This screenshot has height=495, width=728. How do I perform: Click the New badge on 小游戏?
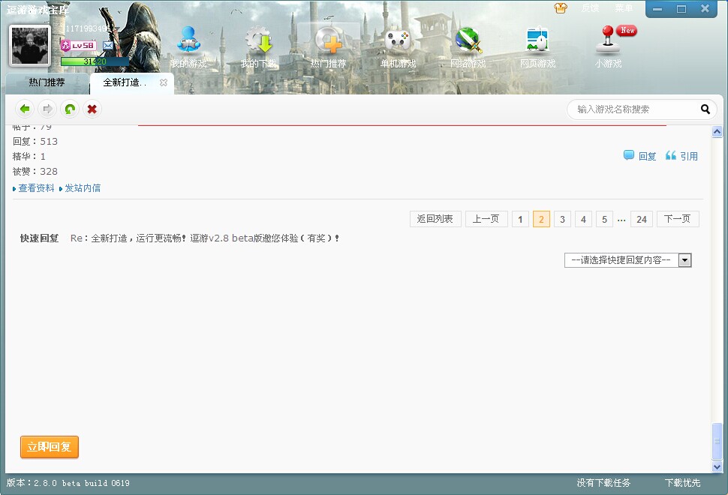(x=627, y=31)
